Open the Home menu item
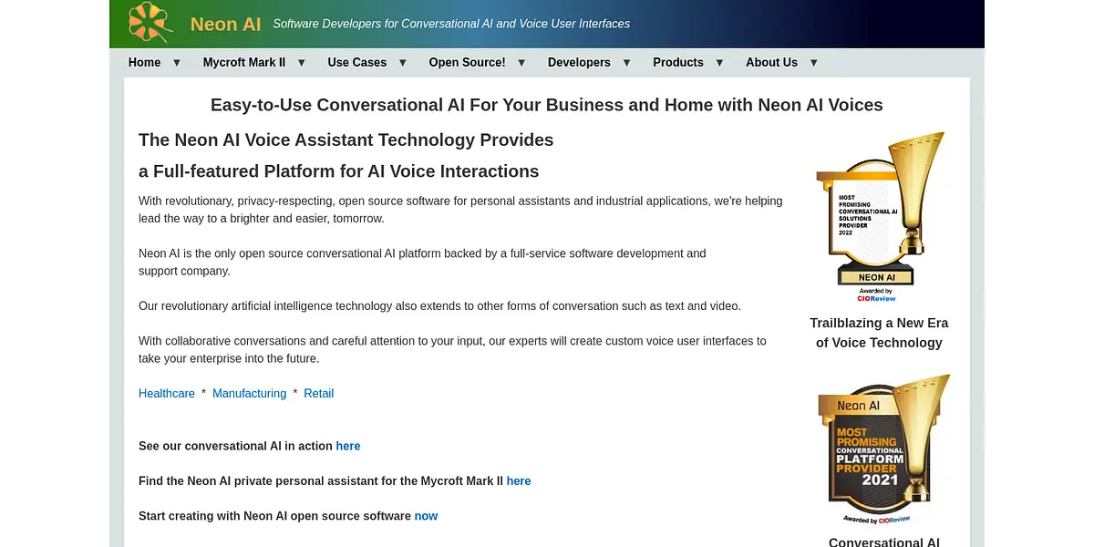Screen dimensions: 1094x547 144,63
